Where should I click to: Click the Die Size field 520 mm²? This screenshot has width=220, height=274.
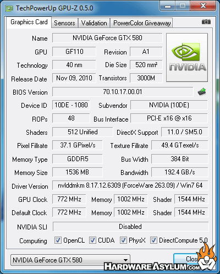(x=146, y=65)
